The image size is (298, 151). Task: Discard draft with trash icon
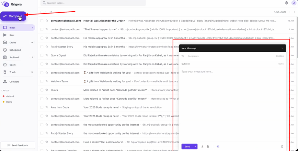[282, 146]
